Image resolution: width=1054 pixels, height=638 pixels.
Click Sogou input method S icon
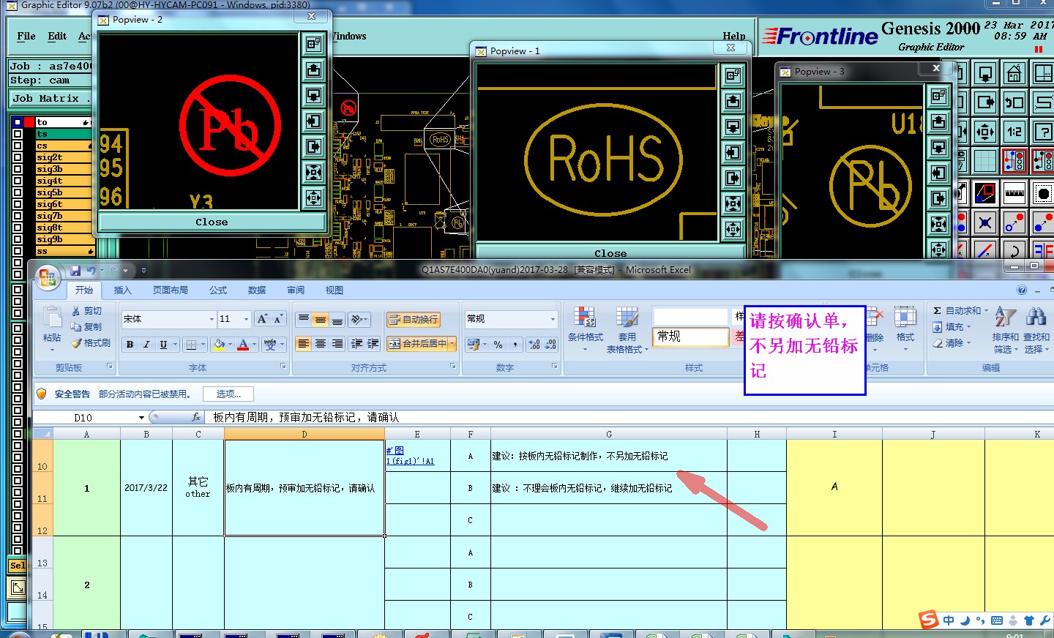coord(929,620)
